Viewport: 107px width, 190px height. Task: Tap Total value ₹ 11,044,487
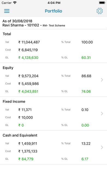point(29,42)
